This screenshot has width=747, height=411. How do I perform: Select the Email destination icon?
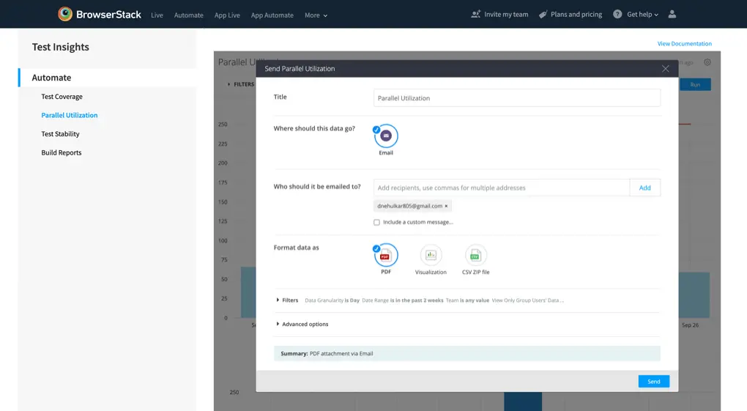(386, 136)
